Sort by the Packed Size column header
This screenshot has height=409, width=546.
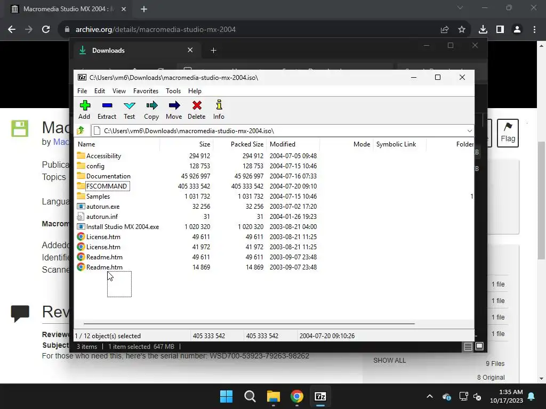(x=240, y=144)
